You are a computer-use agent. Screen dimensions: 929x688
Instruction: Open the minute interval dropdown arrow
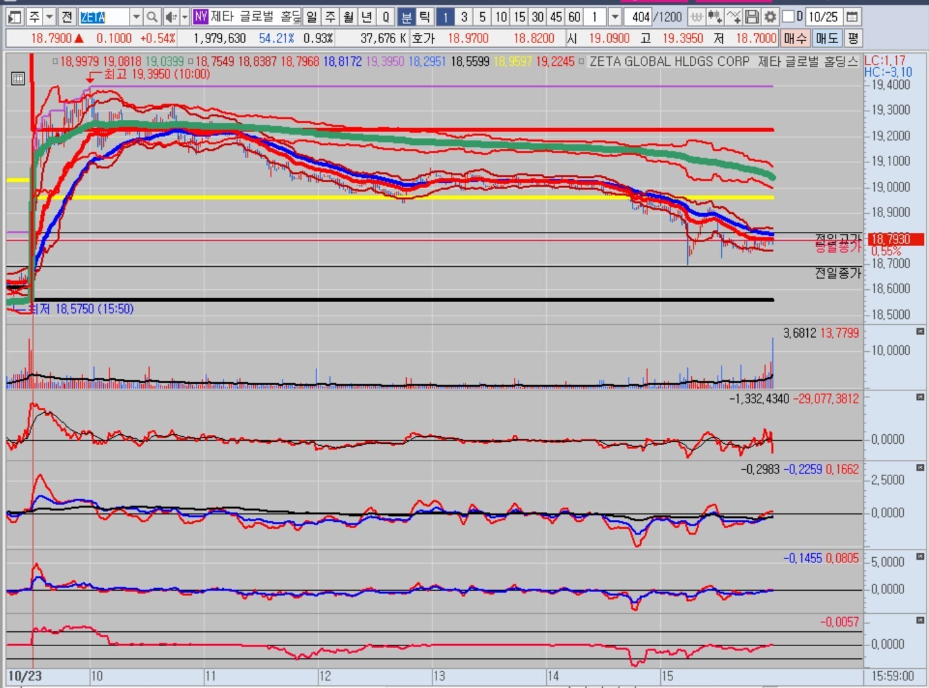[615, 17]
